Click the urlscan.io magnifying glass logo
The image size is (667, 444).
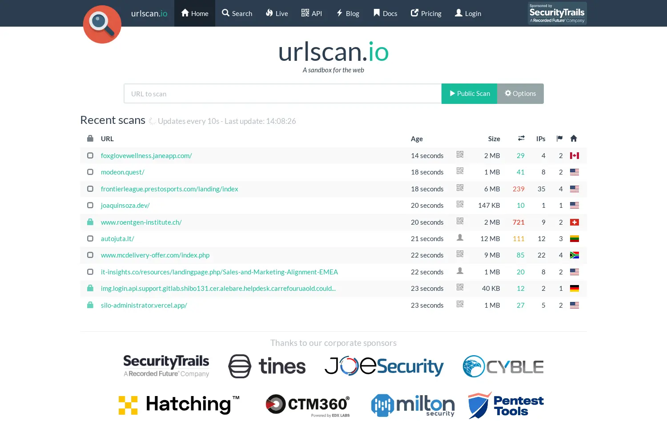click(102, 24)
